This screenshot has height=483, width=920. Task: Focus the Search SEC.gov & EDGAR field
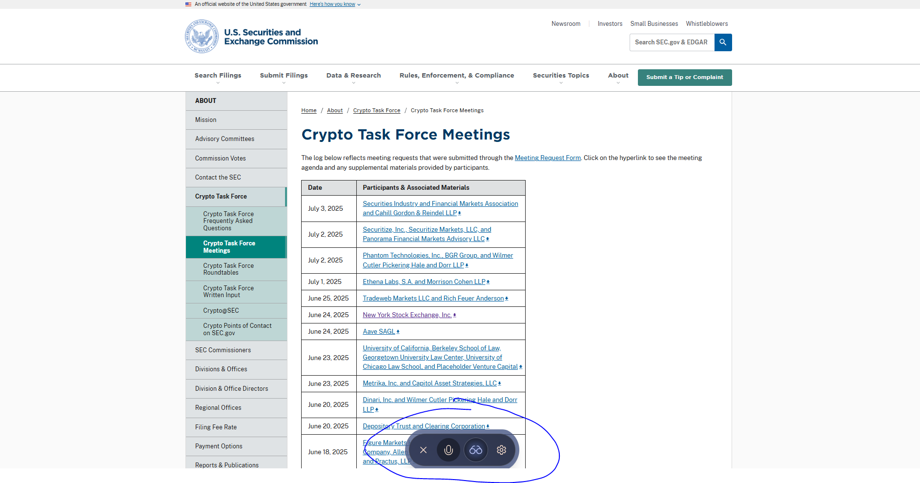[x=672, y=42]
